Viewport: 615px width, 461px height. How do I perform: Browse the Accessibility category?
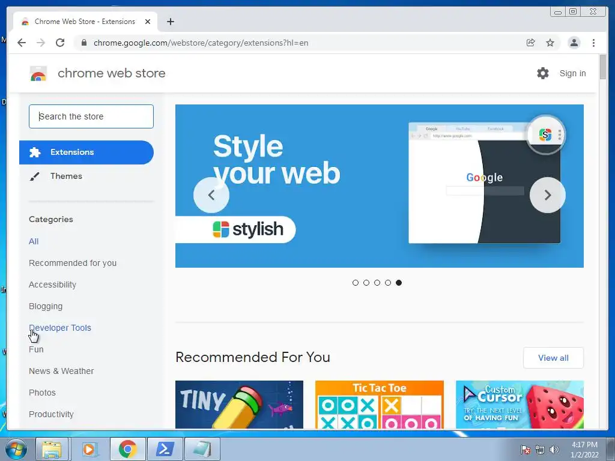pyautogui.click(x=53, y=285)
